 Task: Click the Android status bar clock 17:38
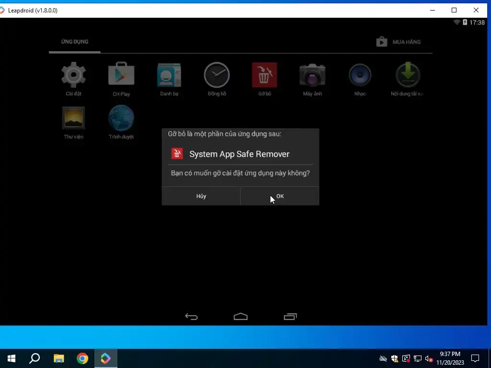[477, 22]
